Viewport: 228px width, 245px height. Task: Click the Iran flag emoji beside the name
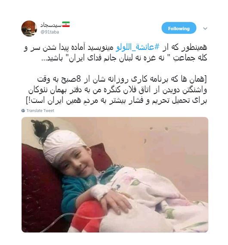pos(66,24)
